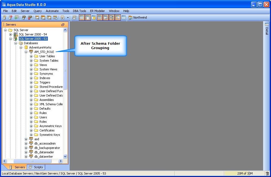Expand SQL Server 2000 - 54 node
Image resolution: width=271 pixels, height=177 pixels.
point(11,34)
